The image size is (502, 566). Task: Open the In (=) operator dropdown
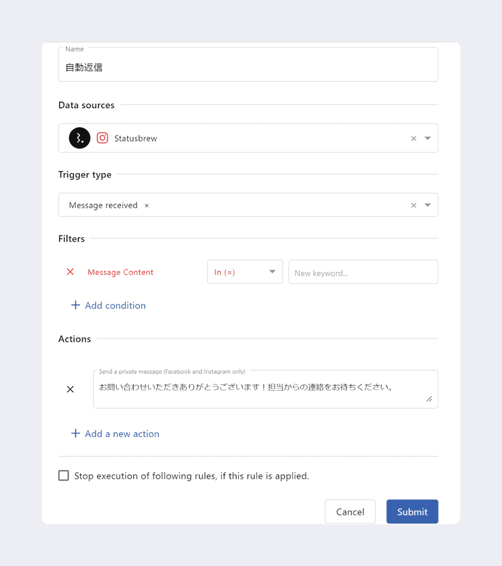pyautogui.click(x=245, y=272)
